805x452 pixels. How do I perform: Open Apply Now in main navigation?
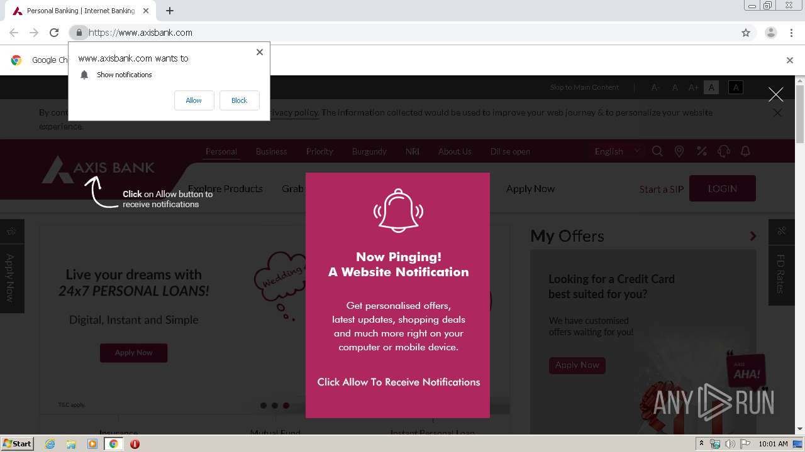coord(530,188)
